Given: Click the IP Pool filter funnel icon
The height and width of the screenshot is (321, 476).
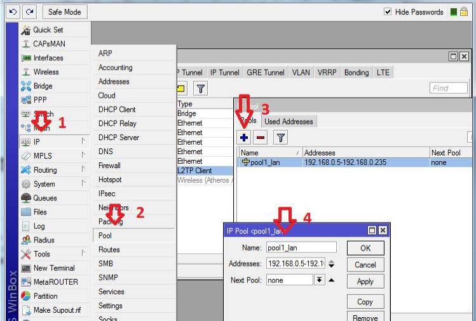Looking at the screenshot, I should click(x=280, y=138).
